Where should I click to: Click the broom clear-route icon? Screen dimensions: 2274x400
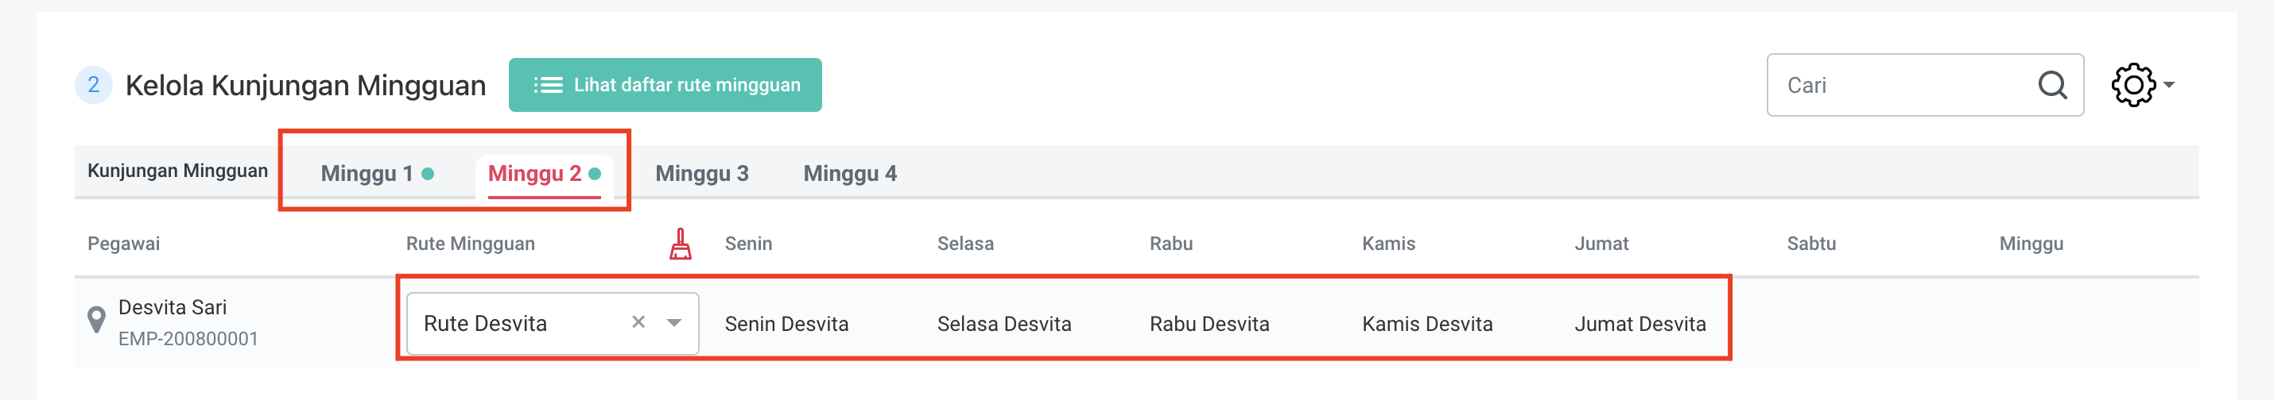[680, 244]
